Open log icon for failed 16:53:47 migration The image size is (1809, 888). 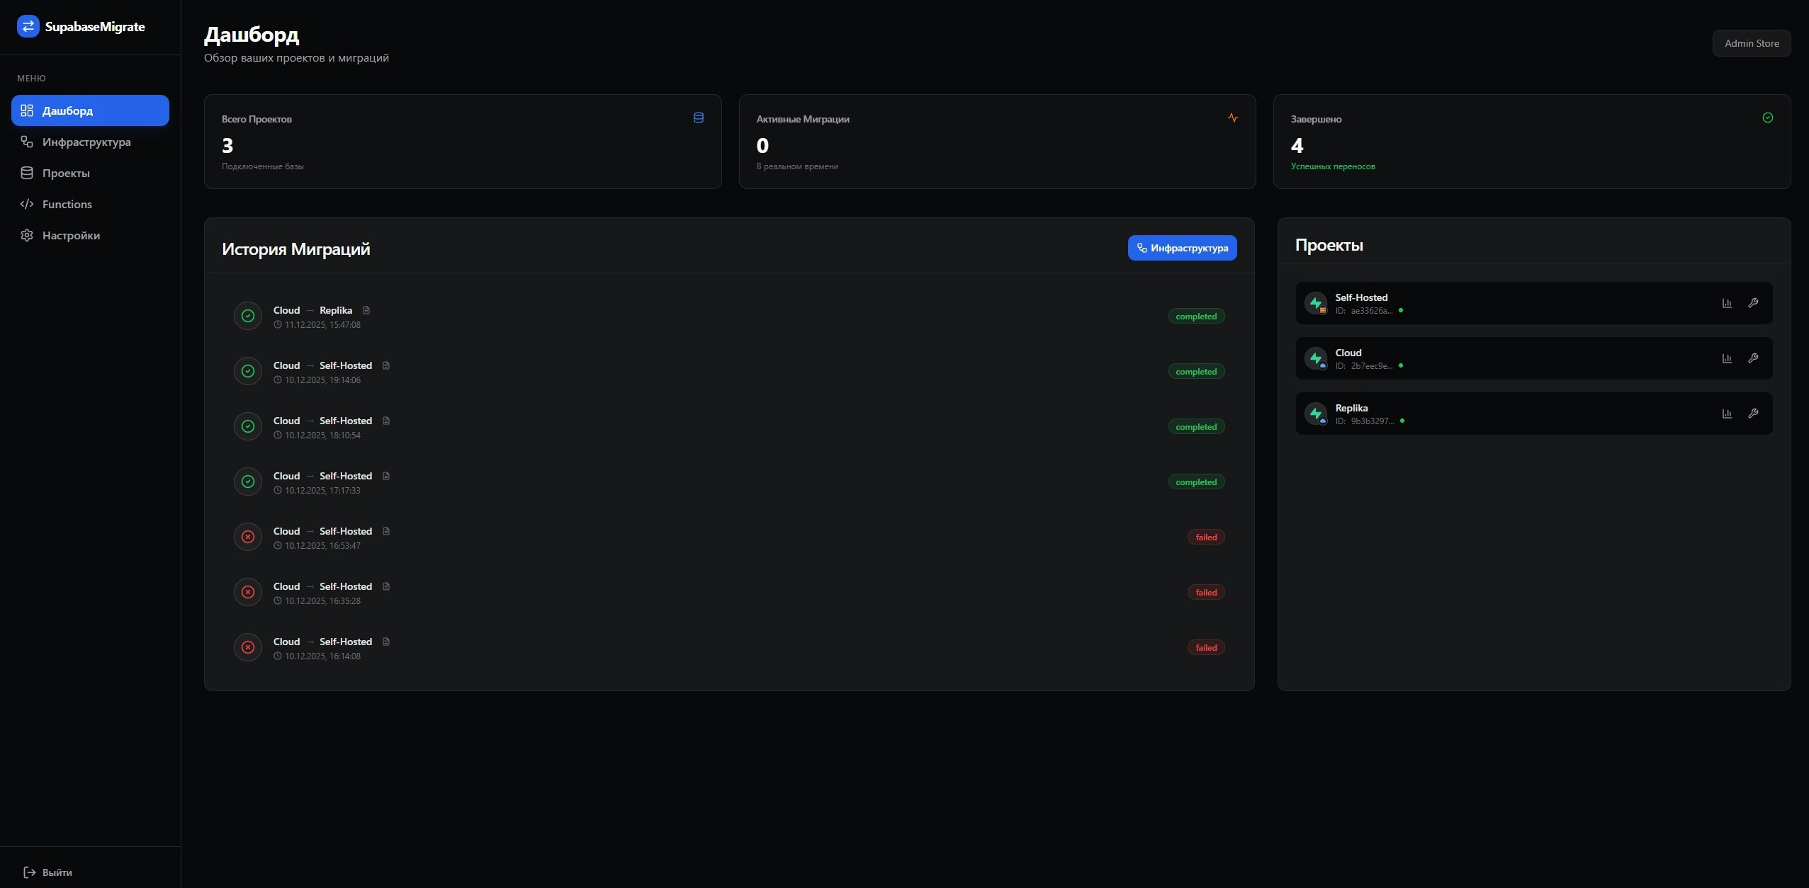pos(386,531)
